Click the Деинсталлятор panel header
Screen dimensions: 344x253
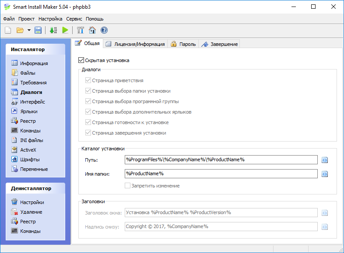pyautogui.click(x=35, y=188)
